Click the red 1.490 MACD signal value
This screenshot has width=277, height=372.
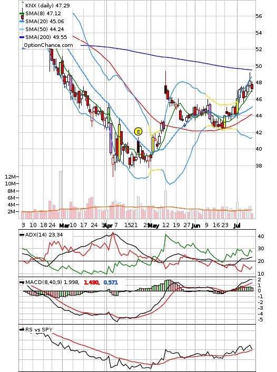(x=91, y=282)
